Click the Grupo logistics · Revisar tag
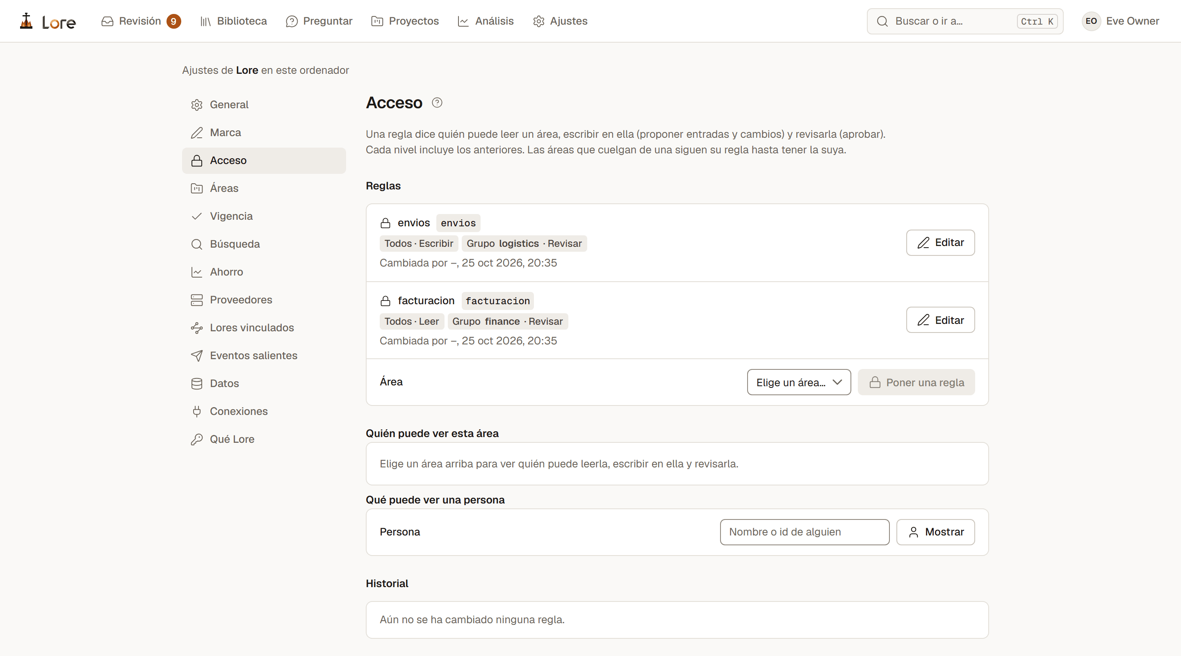The height and width of the screenshot is (656, 1181). [524, 244]
